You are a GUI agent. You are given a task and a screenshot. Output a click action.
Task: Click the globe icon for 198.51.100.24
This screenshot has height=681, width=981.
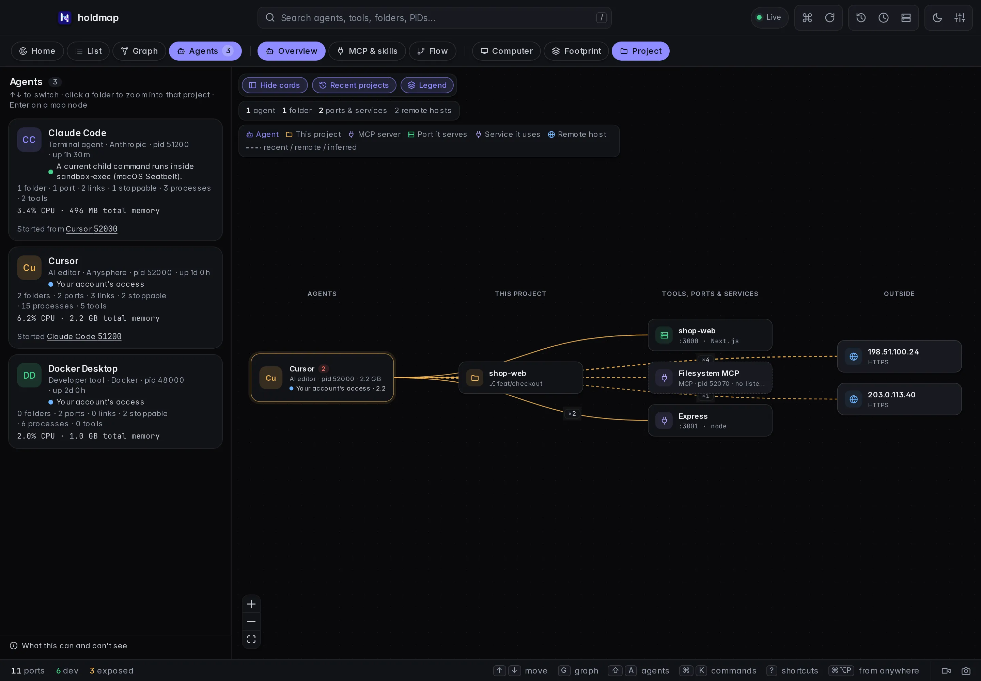tap(853, 356)
